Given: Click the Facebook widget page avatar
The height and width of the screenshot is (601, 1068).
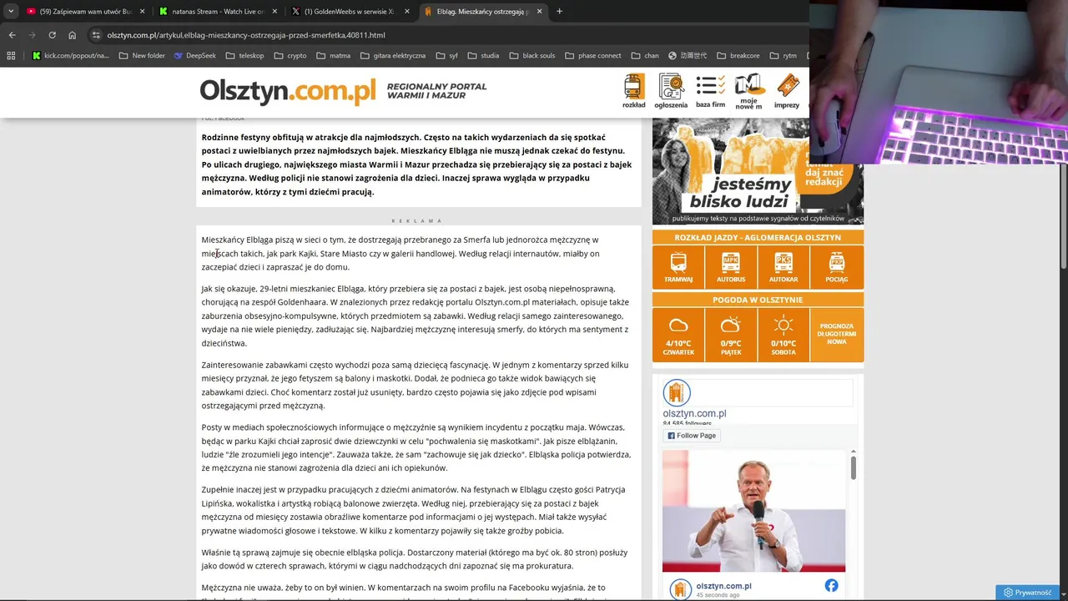Looking at the screenshot, I should 677,392.
